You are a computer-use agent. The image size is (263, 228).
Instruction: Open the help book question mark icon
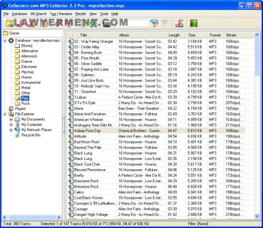pos(193,23)
